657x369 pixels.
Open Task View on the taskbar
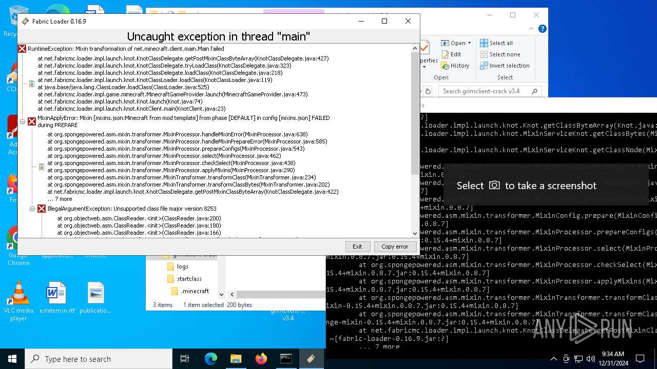click(x=185, y=359)
